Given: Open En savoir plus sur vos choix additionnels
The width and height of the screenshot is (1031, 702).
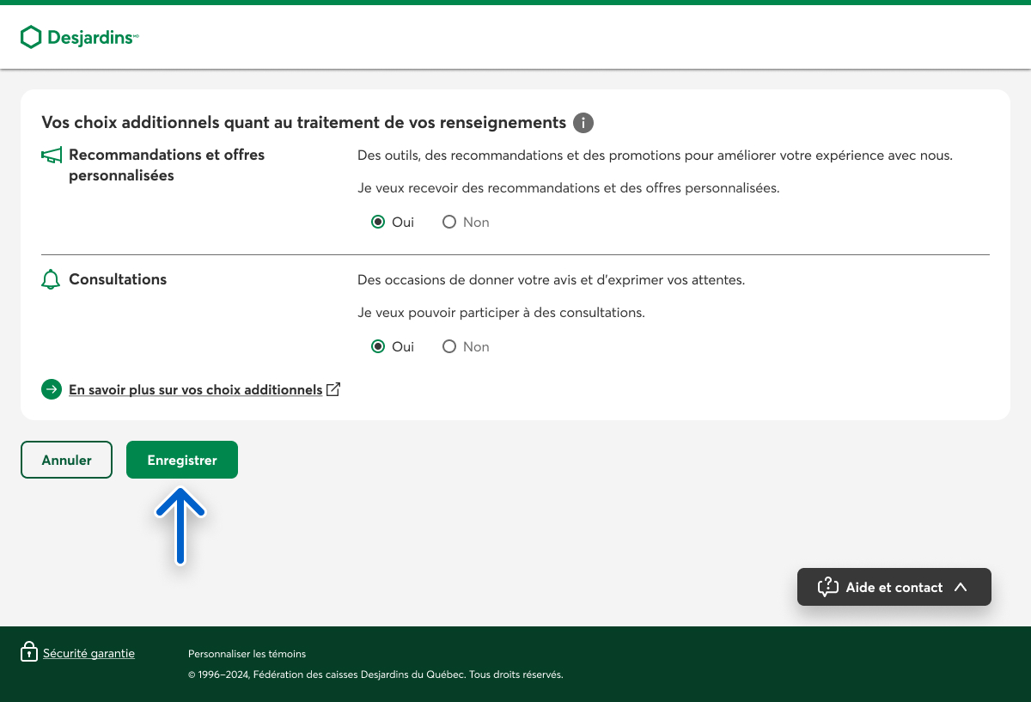Looking at the screenshot, I should coord(195,390).
